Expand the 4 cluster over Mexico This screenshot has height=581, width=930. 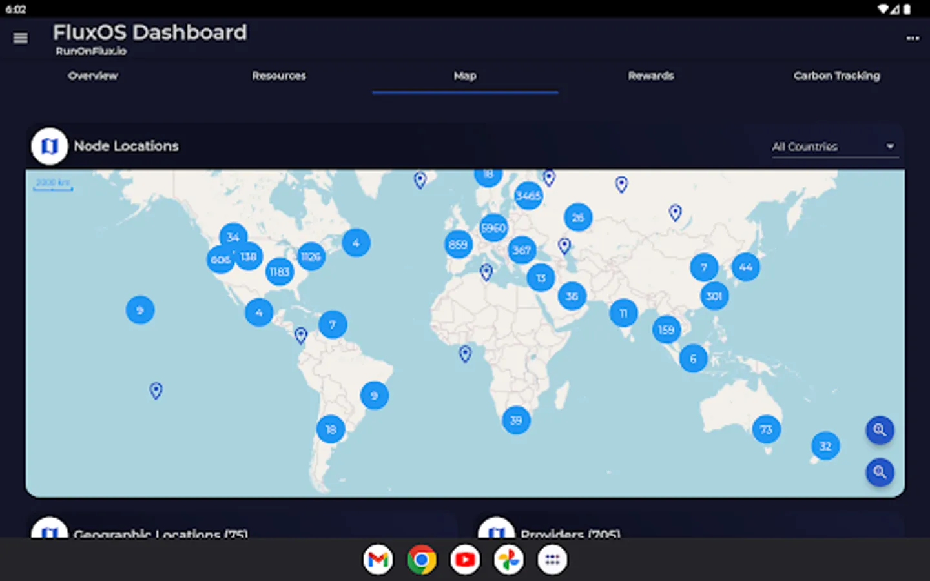click(x=259, y=313)
